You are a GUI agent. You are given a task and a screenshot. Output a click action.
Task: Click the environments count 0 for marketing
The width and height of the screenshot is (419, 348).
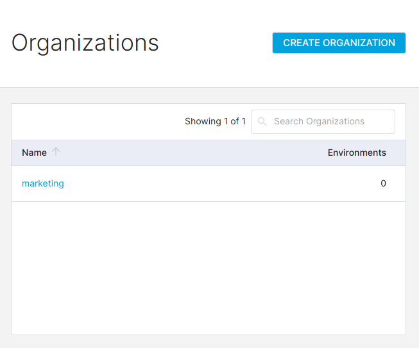383,183
